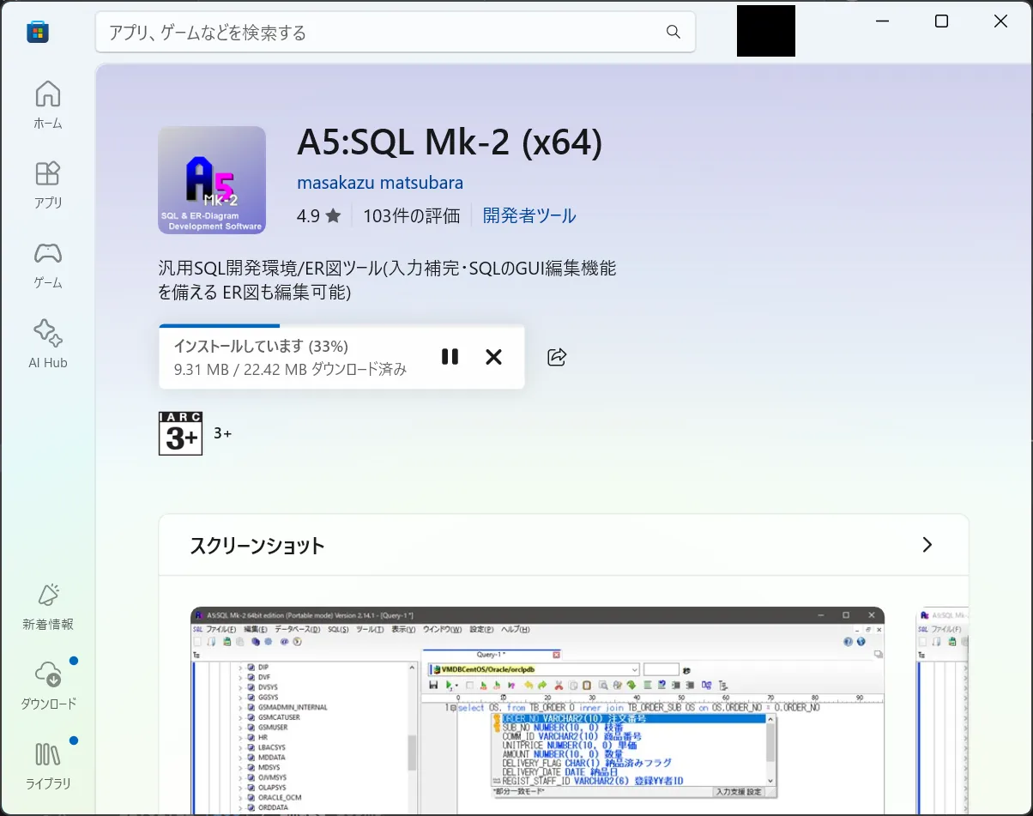Click the A5:SQL Mk-2 (x64) title

coord(450,143)
